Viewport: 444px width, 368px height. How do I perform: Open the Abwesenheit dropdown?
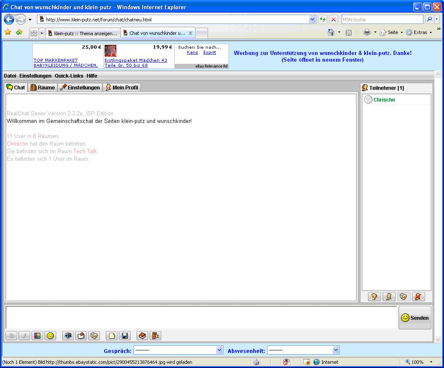(335, 350)
